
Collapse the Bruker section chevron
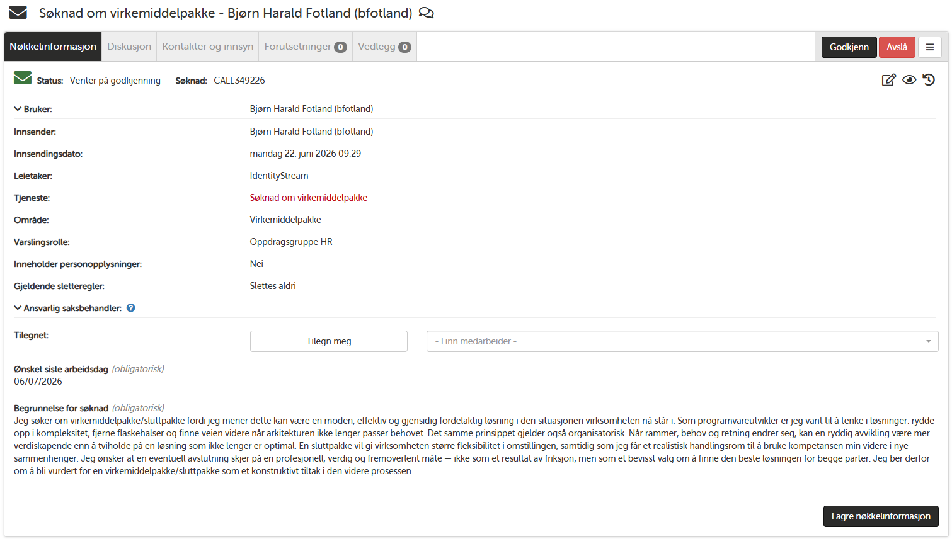(18, 109)
